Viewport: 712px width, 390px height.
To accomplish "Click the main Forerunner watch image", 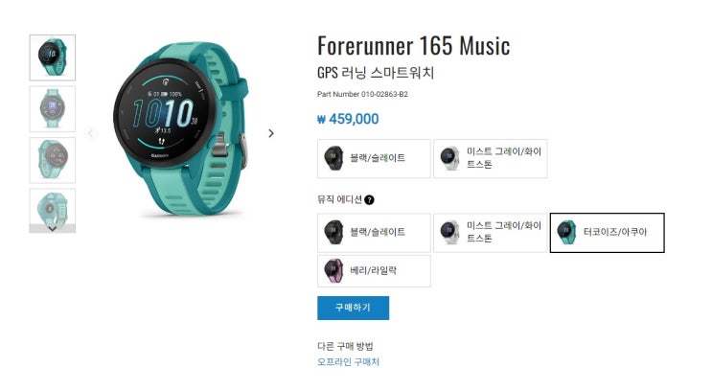I will [181, 129].
